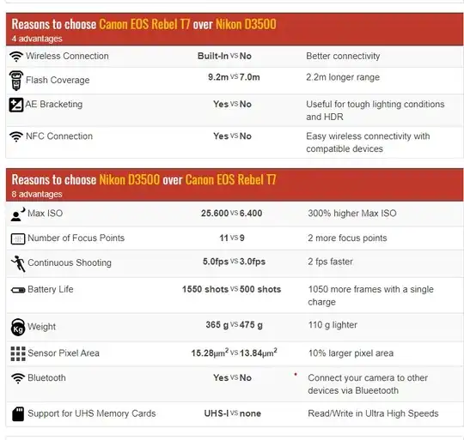Viewport: 464px width, 440px height.
Task: Click the memory card icon for UHS support
Action: tap(18, 413)
